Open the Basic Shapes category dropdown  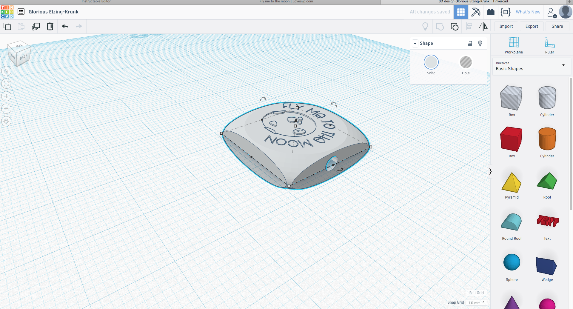click(531, 66)
